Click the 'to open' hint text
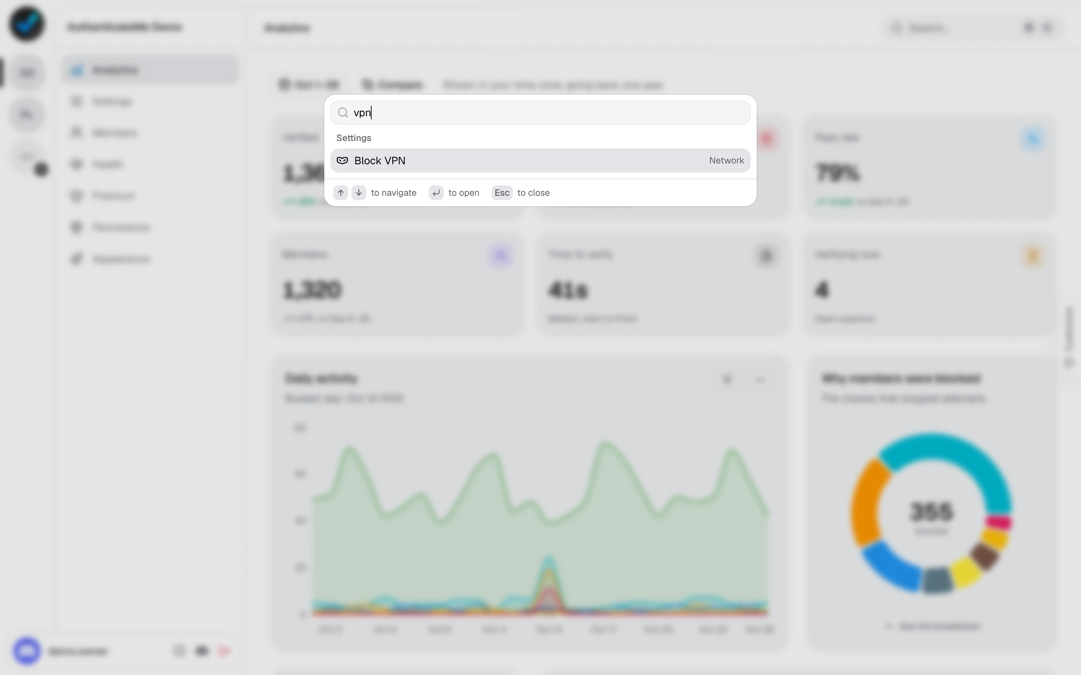Image resolution: width=1081 pixels, height=675 pixels. pos(464,192)
